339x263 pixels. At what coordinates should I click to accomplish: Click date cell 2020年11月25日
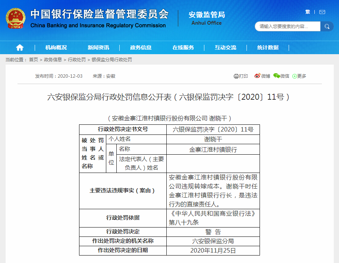point(213,250)
